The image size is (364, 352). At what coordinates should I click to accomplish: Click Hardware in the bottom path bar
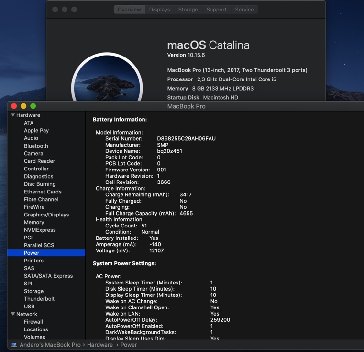[100, 345]
